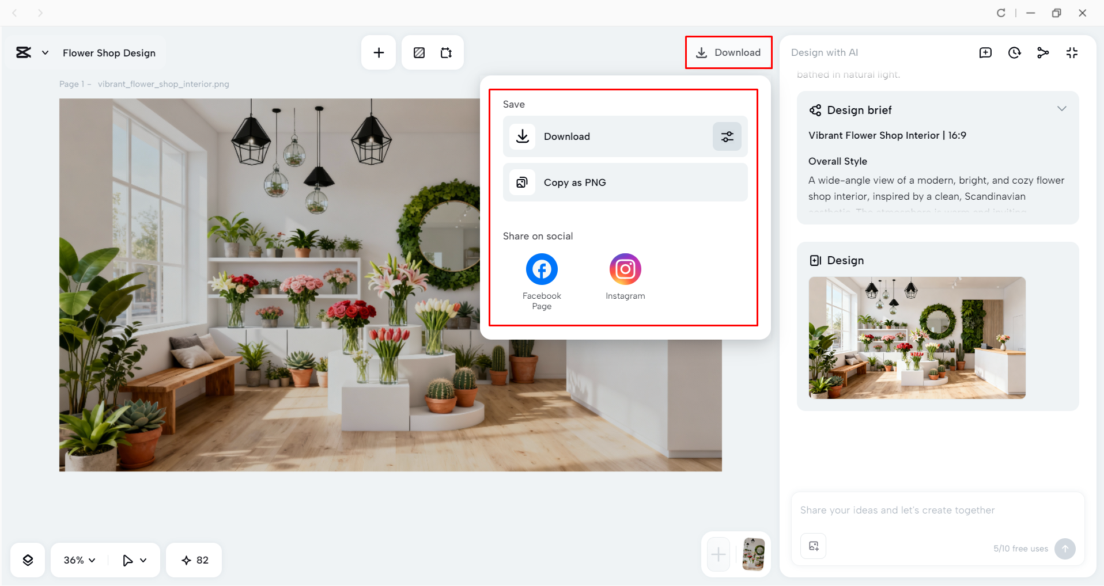The height and width of the screenshot is (586, 1104).
Task: Click the share nodes icon in AI panel
Action: click(x=1043, y=53)
